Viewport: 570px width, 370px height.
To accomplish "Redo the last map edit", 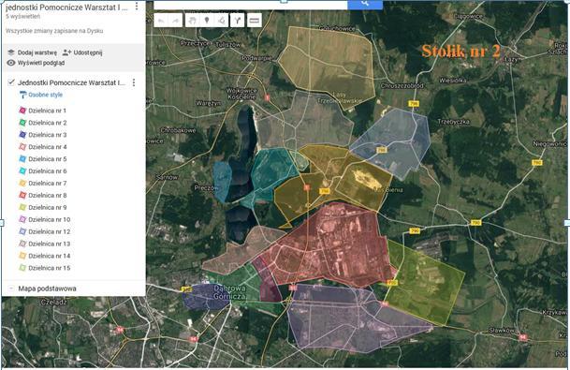I will coord(176,21).
